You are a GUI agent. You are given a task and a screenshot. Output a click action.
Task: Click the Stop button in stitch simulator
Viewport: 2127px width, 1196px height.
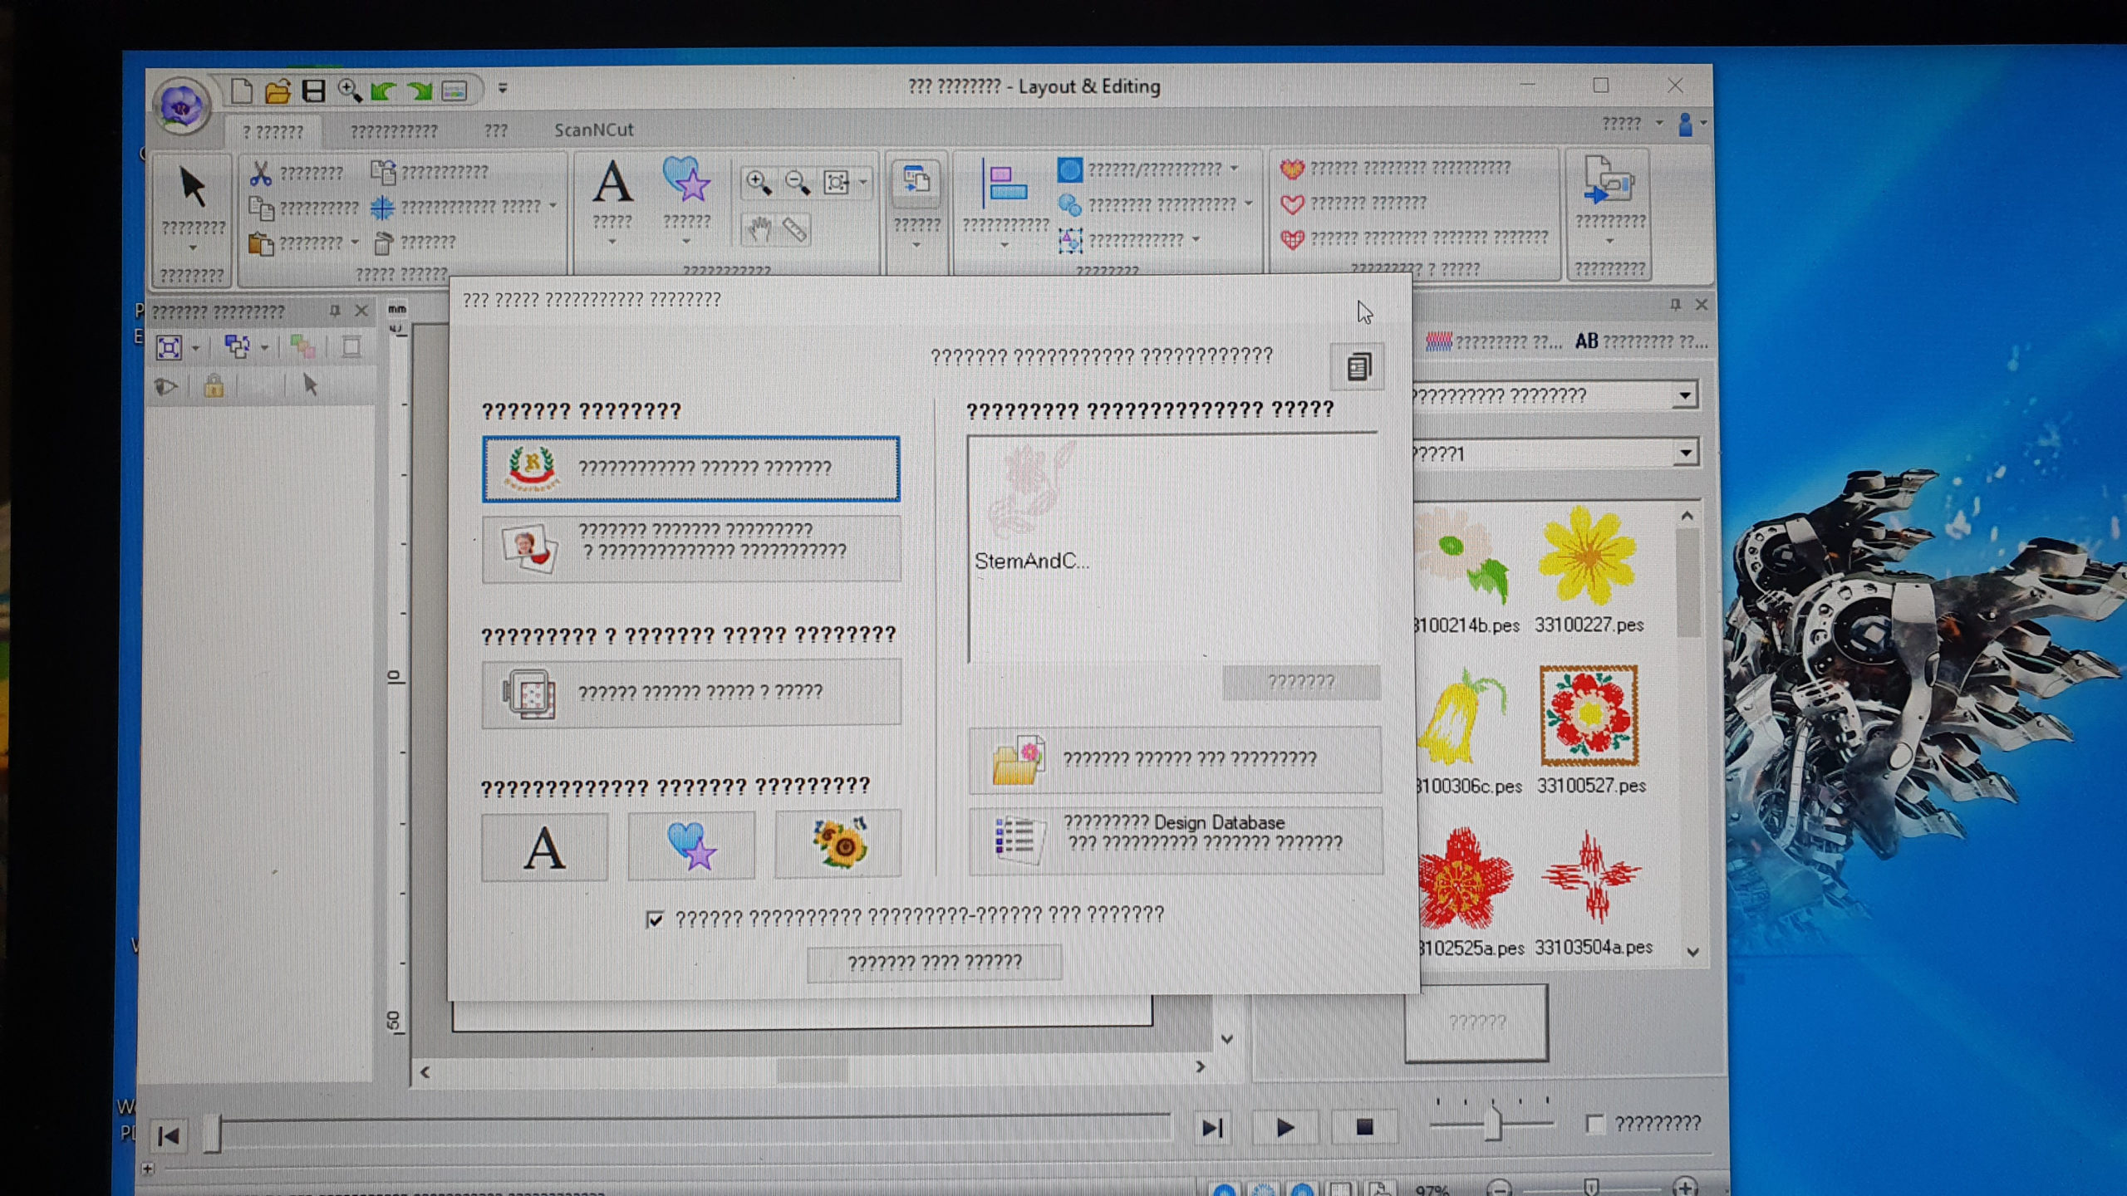pos(1363,1127)
